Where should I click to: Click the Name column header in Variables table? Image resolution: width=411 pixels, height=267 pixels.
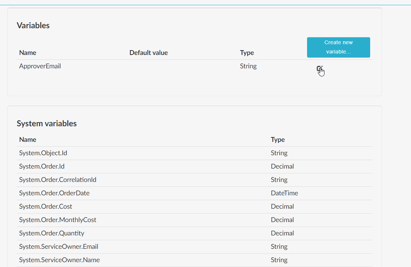pos(27,53)
